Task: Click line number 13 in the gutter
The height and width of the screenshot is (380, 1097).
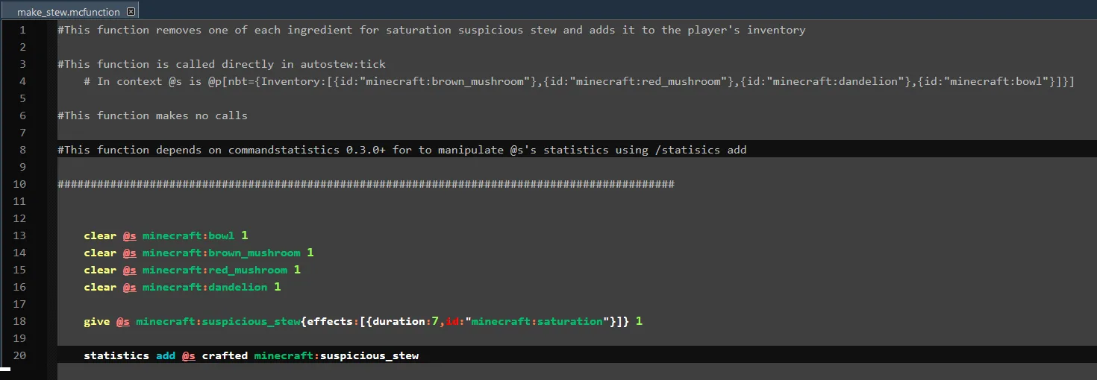Action: point(19,235)
